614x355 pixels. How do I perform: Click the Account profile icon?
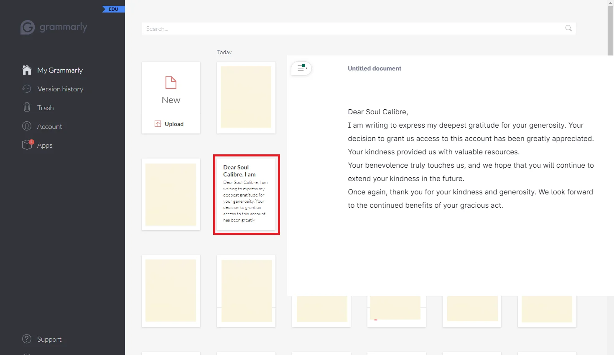[x=27, y=126]
